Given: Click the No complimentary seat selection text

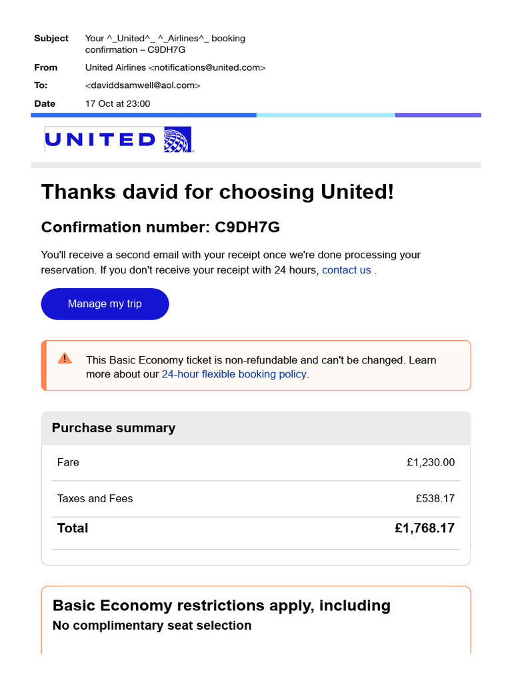Looking at the screenshot, I should click(152, 626).
